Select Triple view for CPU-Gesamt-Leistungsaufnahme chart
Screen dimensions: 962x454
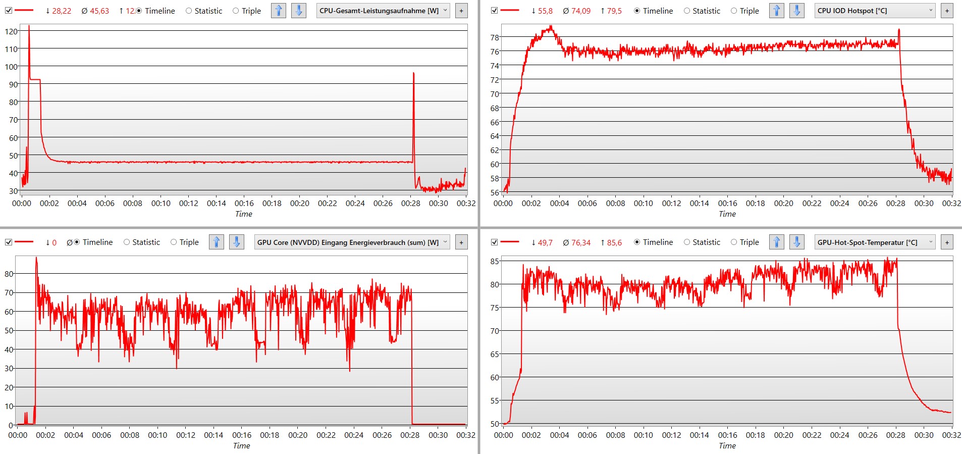[247, 11]
